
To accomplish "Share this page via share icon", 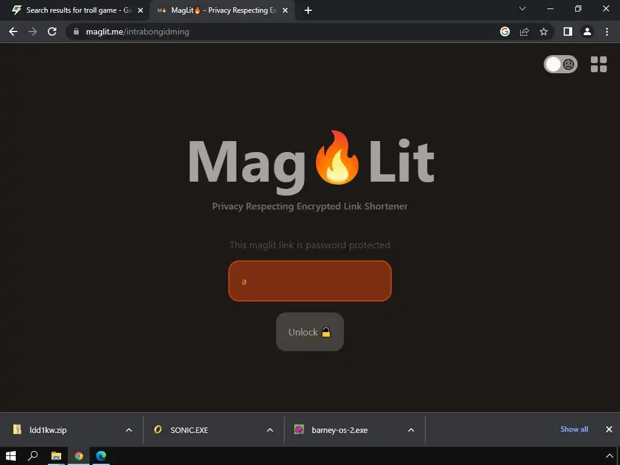I will pyautogui.click(x=524, y=31).
